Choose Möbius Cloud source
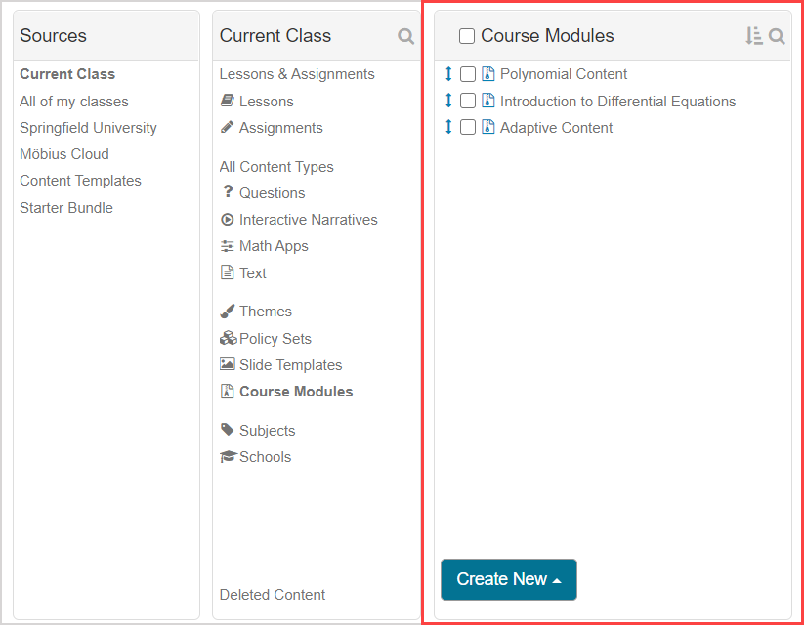Viewport: 804px width, 625px height. 64,154
